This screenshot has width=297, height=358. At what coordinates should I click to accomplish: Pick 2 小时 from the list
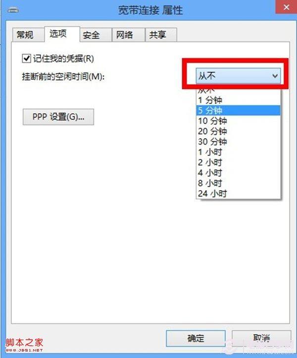click(238, 162)
